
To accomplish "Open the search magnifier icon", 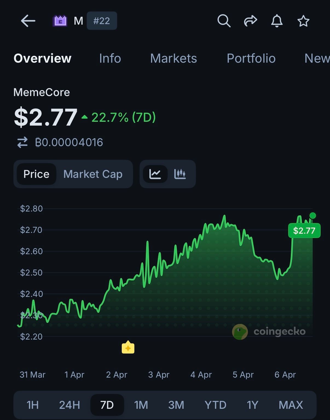I will tap(224, 21).
